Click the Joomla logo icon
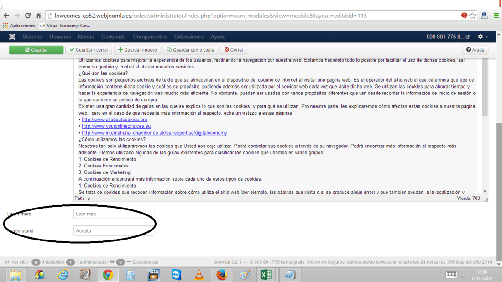502x282 pixels. coord(12,37)
